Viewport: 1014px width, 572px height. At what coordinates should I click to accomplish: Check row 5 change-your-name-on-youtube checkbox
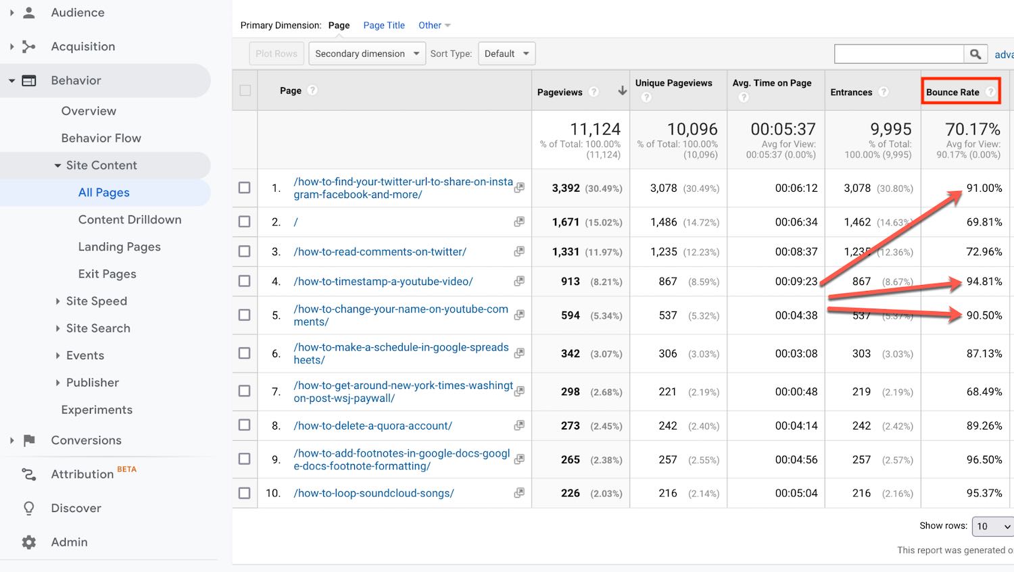tap(245, 315)
